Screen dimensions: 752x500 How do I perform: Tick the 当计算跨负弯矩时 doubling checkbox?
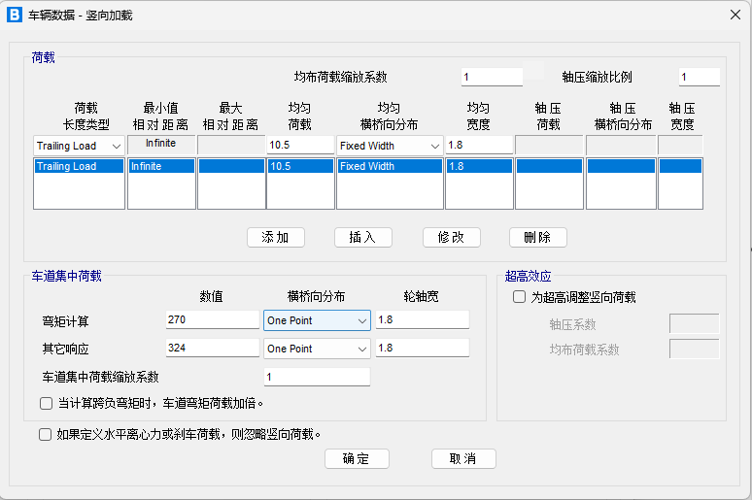pyautogui.click(x=46, y=403)
